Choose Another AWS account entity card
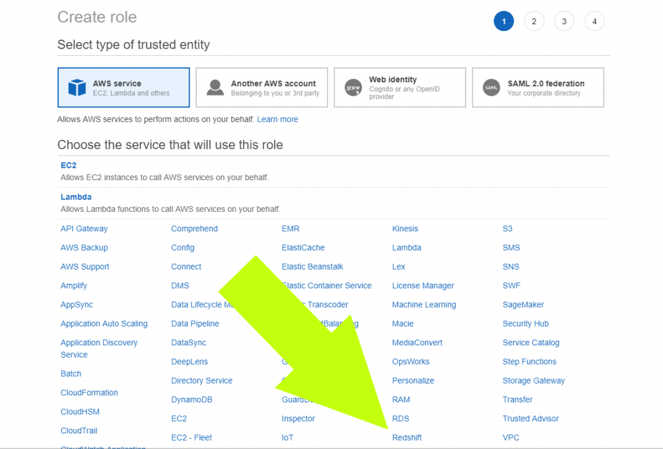 [x=262, y=87]
